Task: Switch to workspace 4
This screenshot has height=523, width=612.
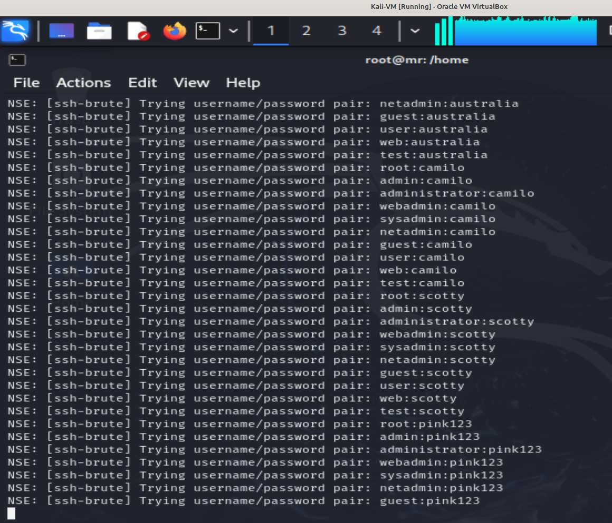Action: pos(377,31)
